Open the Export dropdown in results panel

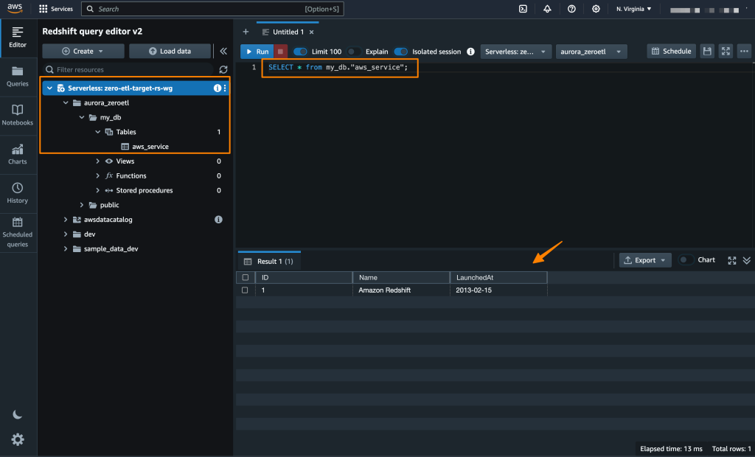[x=644, y=259]
